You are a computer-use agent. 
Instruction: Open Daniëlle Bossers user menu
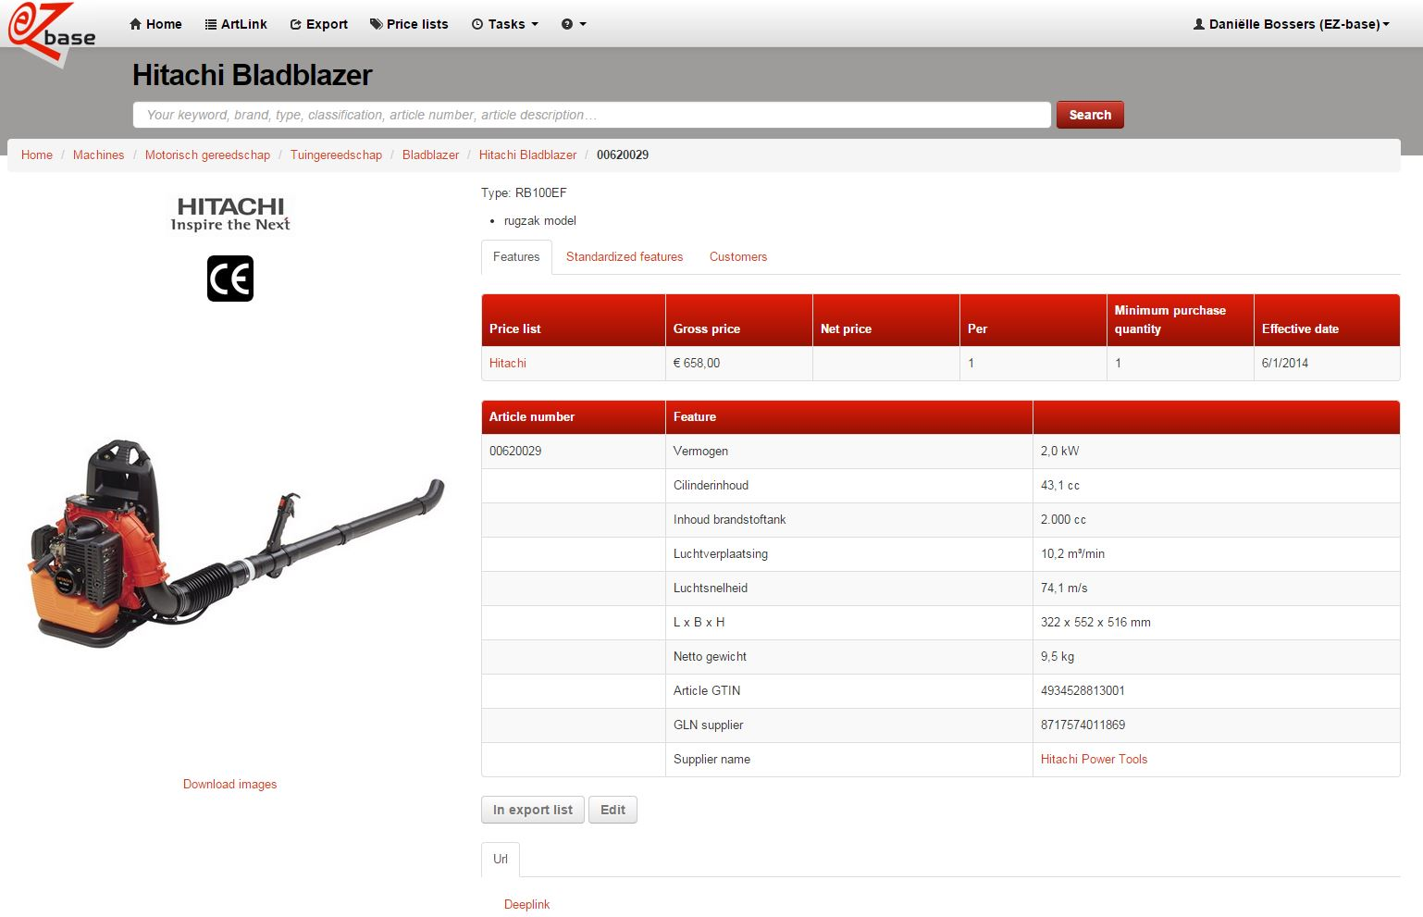tap(1292, 24)
